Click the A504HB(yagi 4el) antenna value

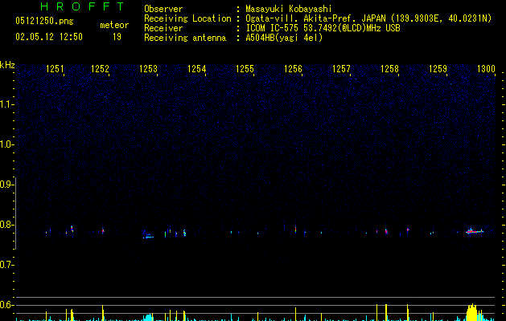(284, 38)
